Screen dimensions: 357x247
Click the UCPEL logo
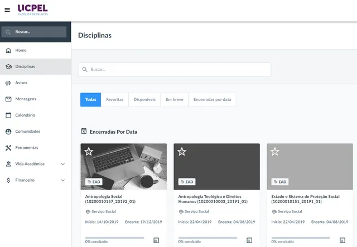(x=33, y=10)
